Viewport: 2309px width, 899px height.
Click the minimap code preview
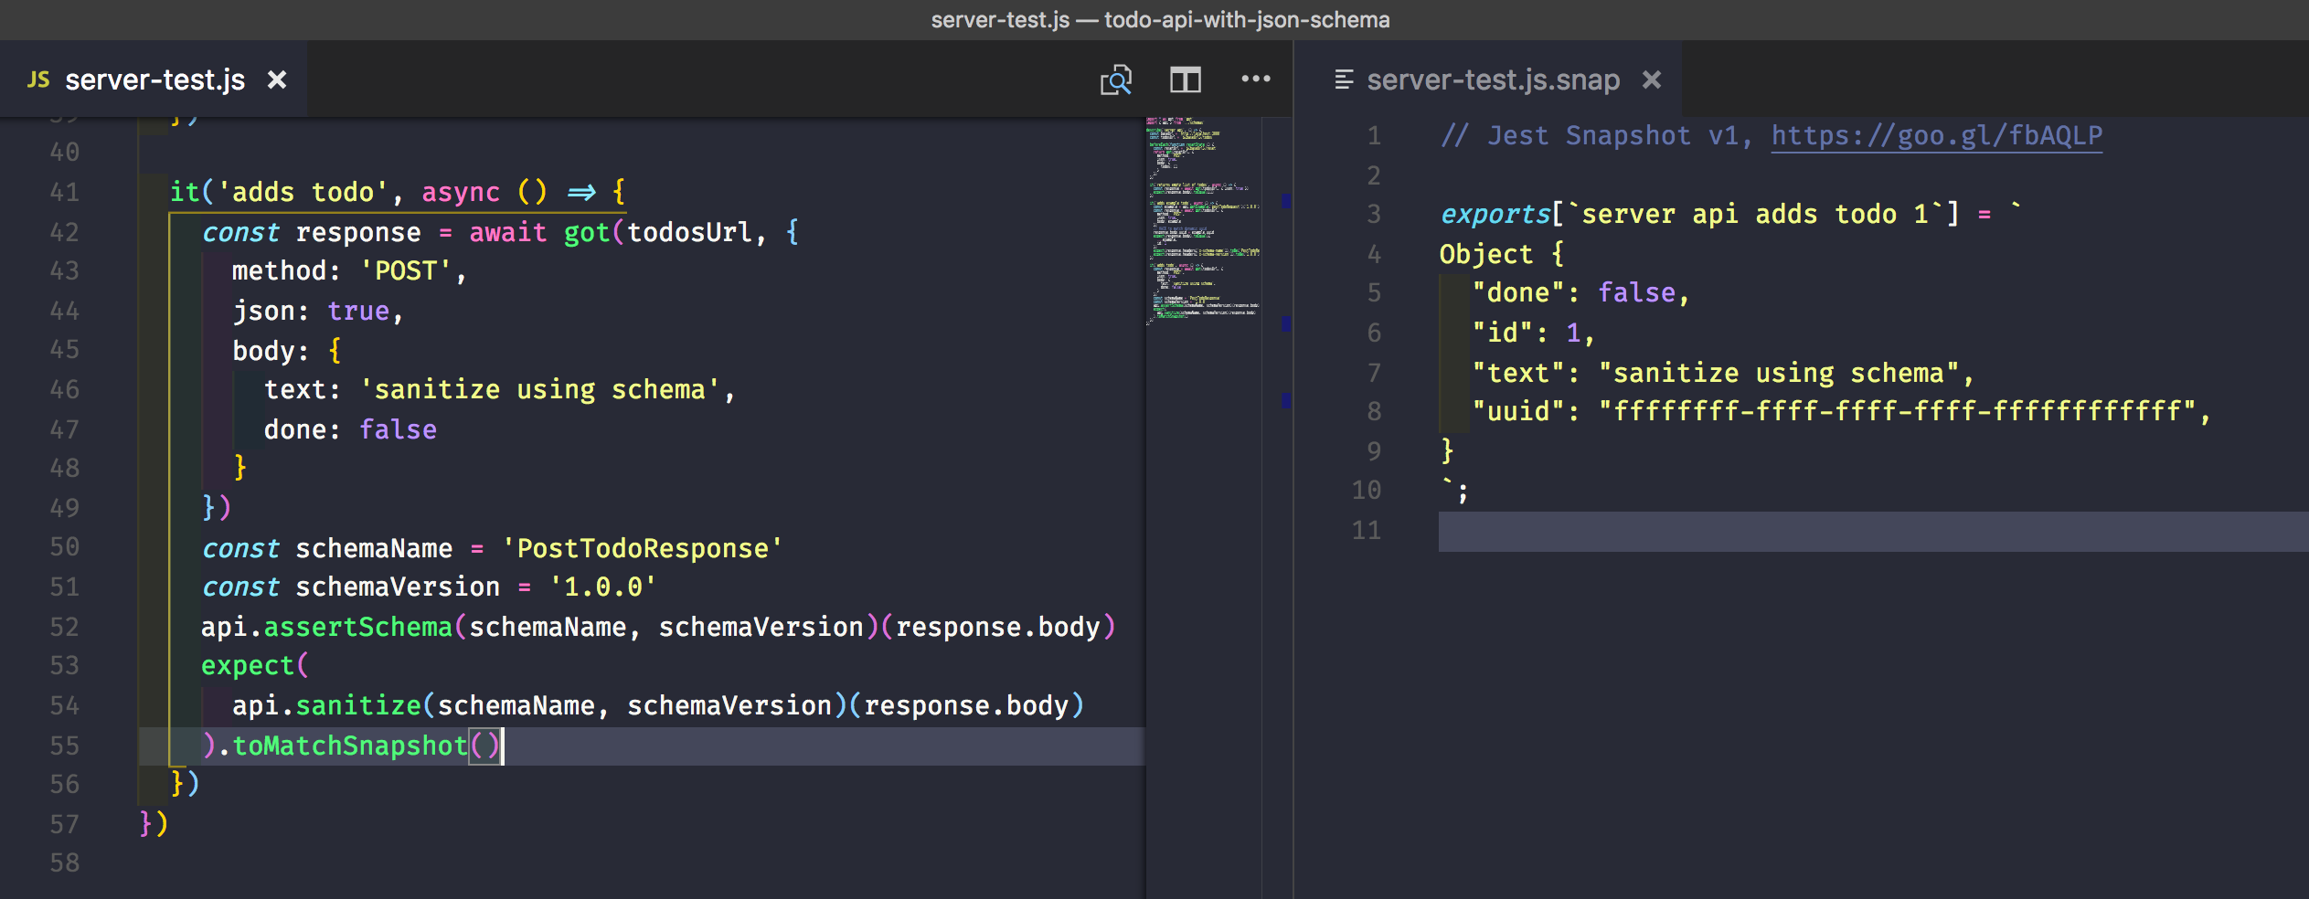tap(1202, 219)
